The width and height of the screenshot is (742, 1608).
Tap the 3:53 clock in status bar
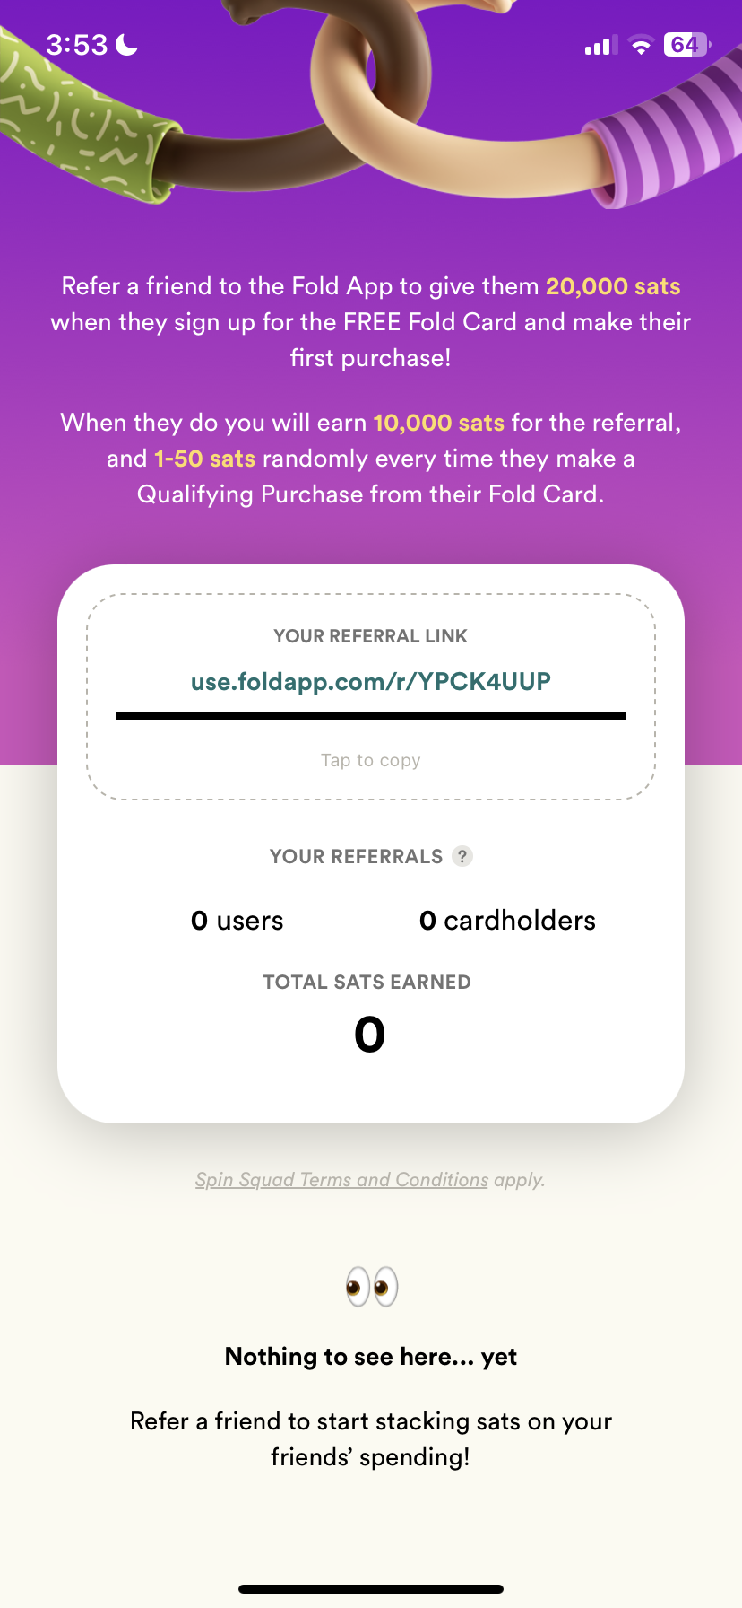pos(77,45)
